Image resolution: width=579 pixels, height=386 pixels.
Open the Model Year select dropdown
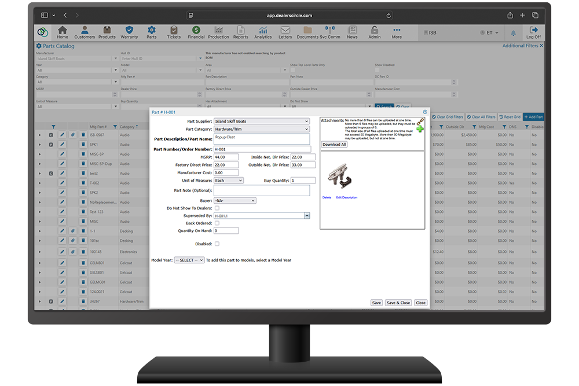click(189, 260)
